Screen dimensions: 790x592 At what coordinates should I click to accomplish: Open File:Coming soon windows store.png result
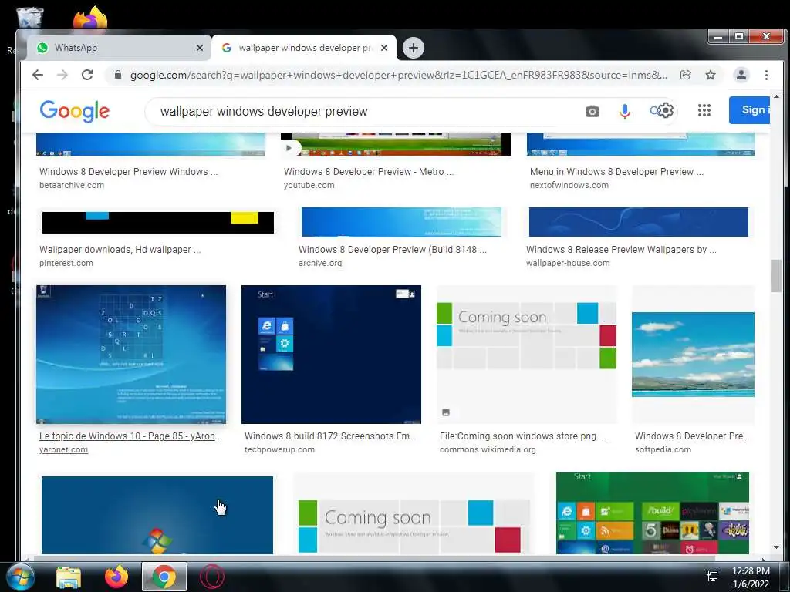(x=523, y=436)
